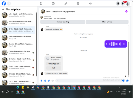Click the WhatsApp call button
133x98 pixels.
[x=54, y=64]
